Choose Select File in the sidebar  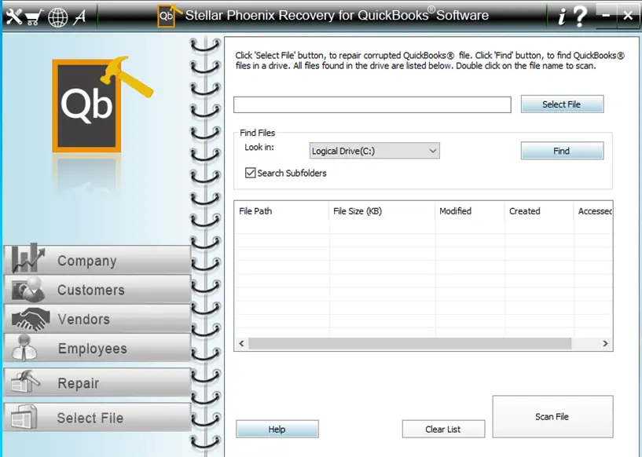point(97,417)
